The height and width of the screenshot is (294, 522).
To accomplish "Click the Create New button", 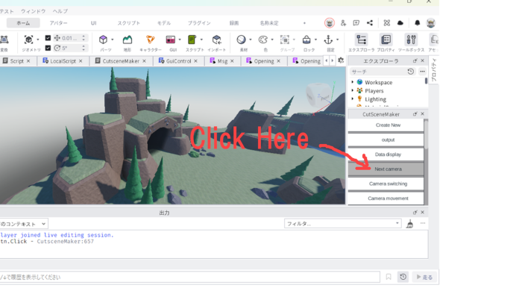I will 386,125.
